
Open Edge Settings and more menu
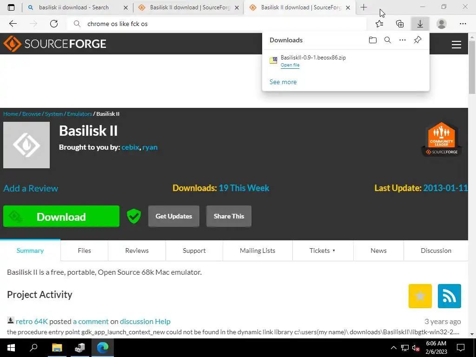463,24
